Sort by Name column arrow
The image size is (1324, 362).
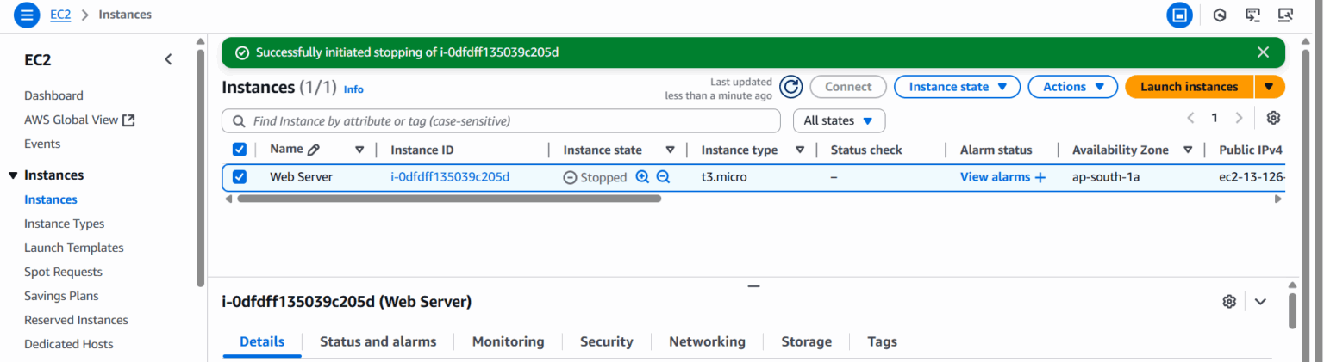[x=359, y=150]
